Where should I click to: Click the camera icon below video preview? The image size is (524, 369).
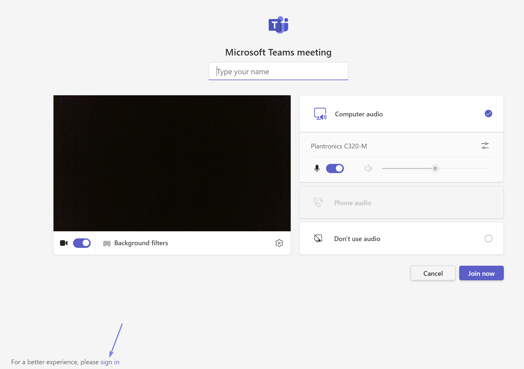64,243
